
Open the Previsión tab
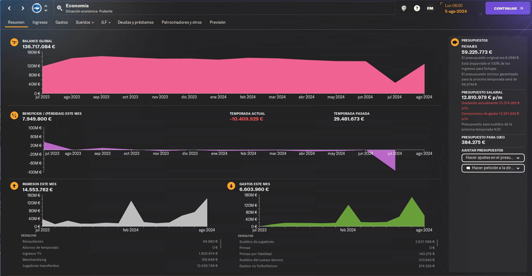pyautogui.click(x=218, y=22)
